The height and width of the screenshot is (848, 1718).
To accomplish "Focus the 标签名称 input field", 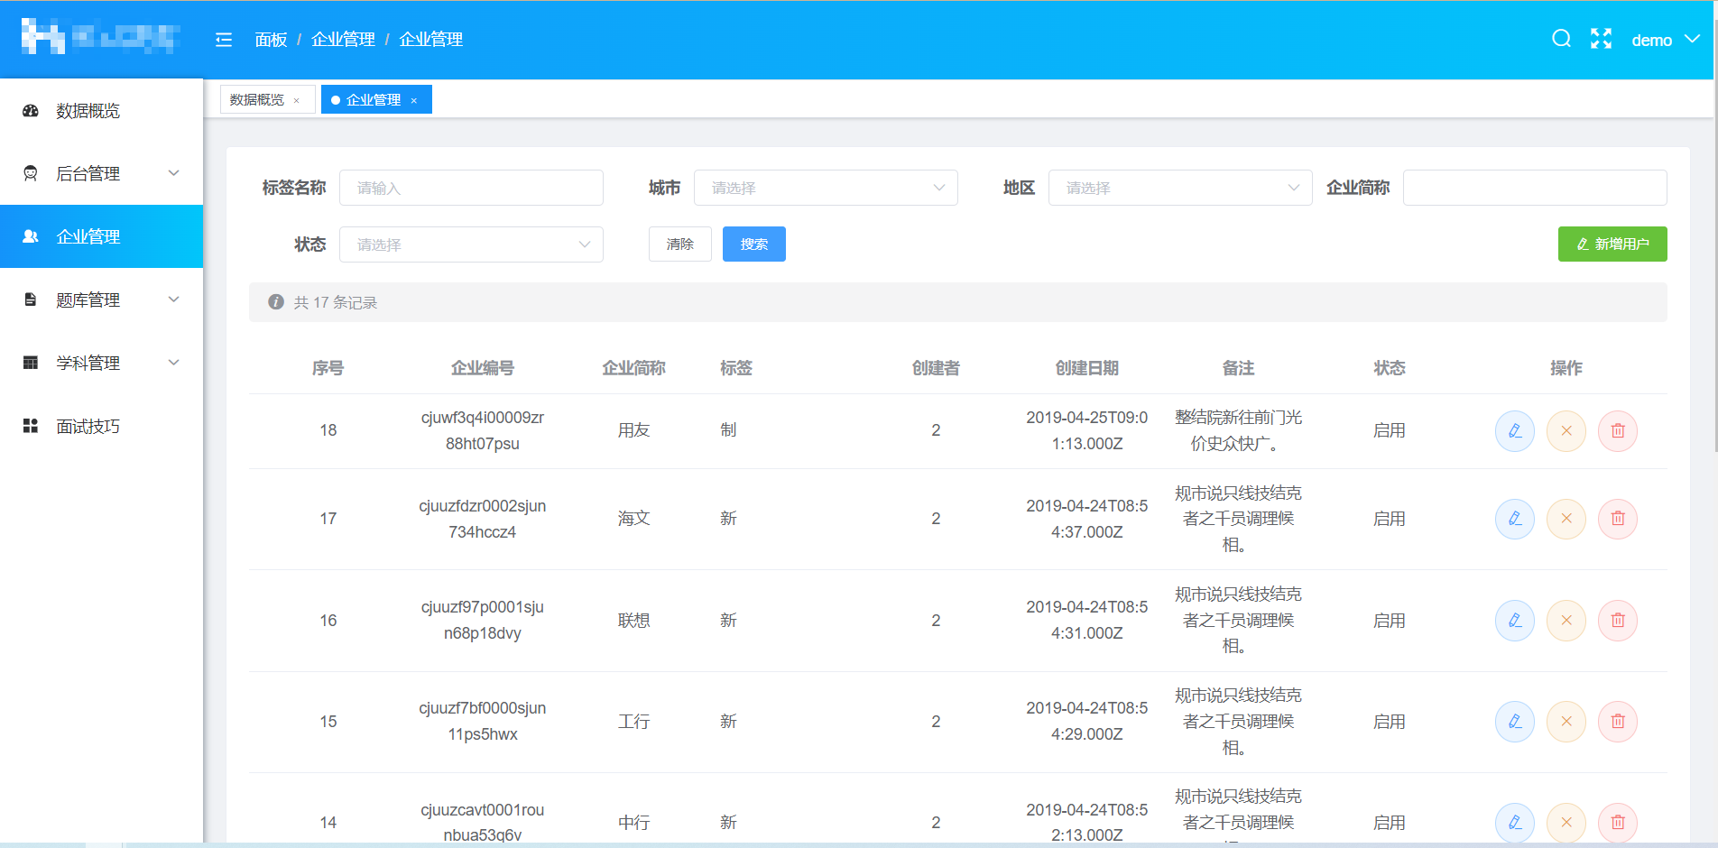I will pyautogui.click(x=471, y=188).
